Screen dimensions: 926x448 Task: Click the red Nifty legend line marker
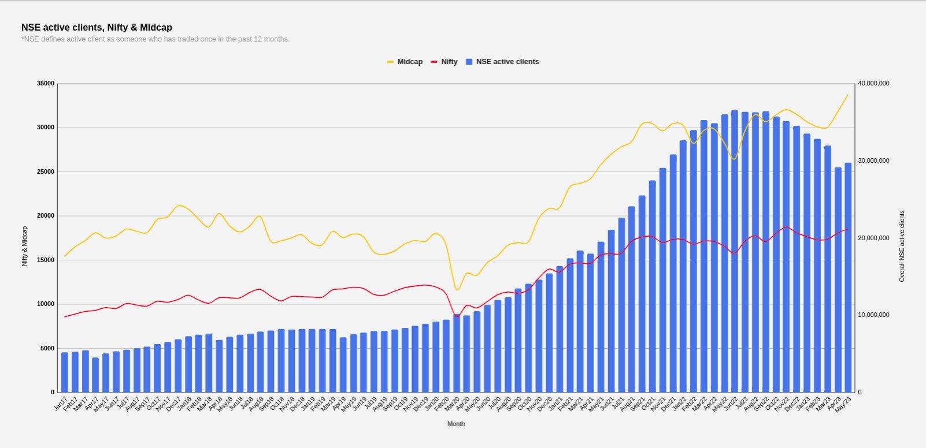coord(434,62)
